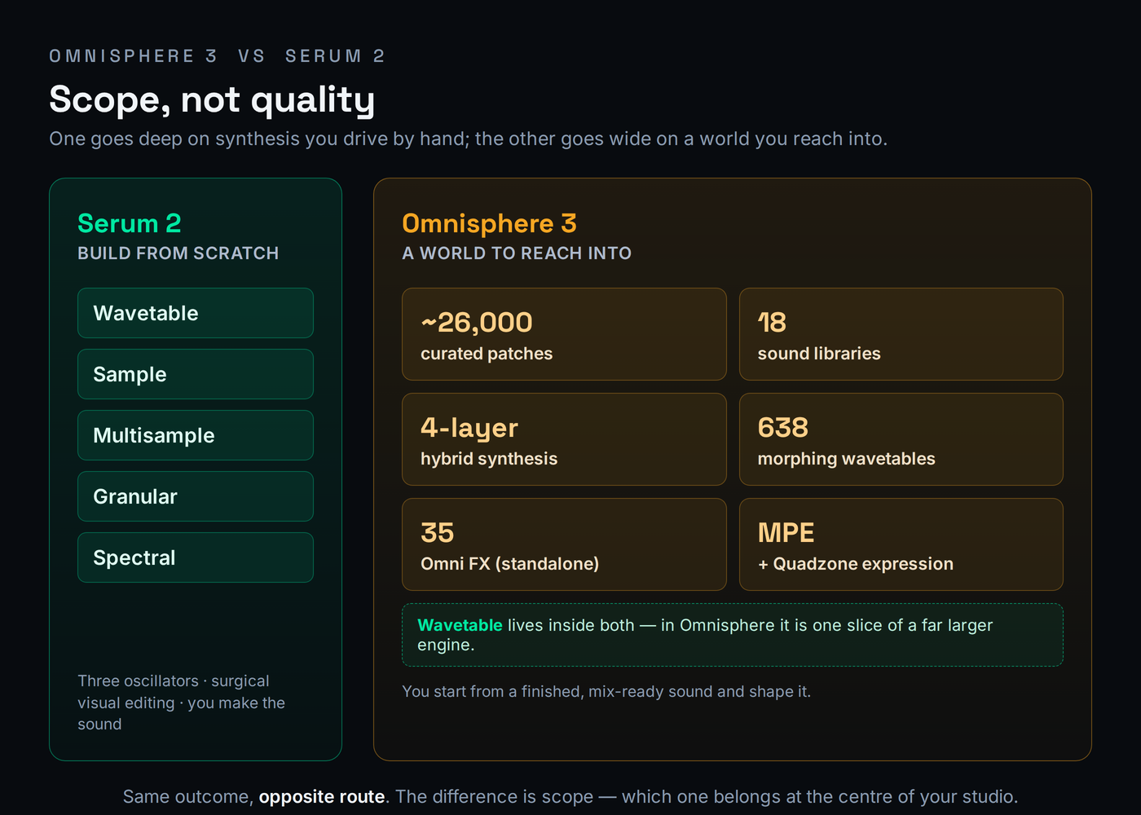This screenshot has height=815, width=1141.
Task: Click the 638 morphing wavetables card
Action: (x=901, y=439)
